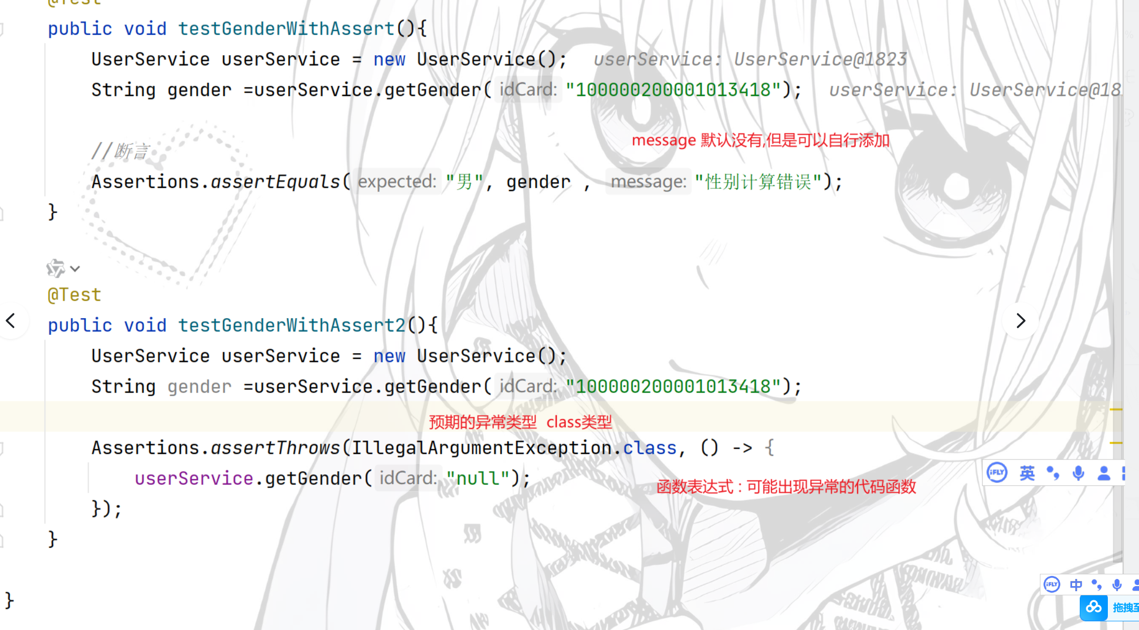The image size is (1139, 630).
Task: Click the previous image left arrow
Action: click(11, 321)
